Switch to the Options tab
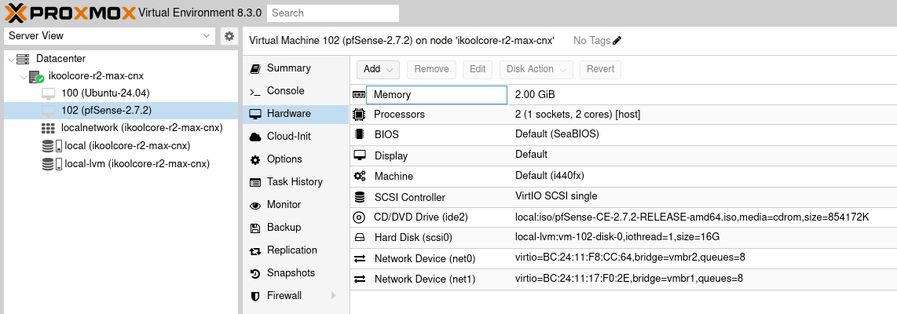Image resolution: width=897 pixels, height=314 pixels. point(296,159)
